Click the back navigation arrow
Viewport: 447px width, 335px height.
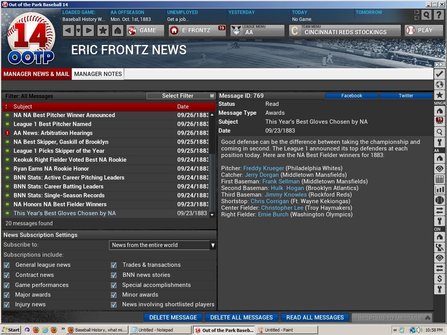[x=68, y=30]
